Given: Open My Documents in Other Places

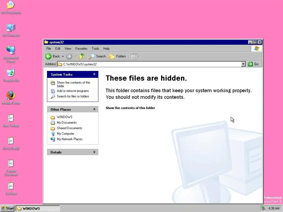Looking at the screenshot, I should coord(64,123).
